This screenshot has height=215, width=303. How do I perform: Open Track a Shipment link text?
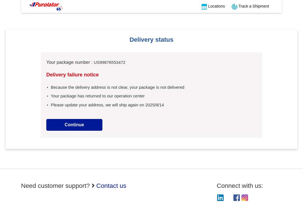coord(254,6)
